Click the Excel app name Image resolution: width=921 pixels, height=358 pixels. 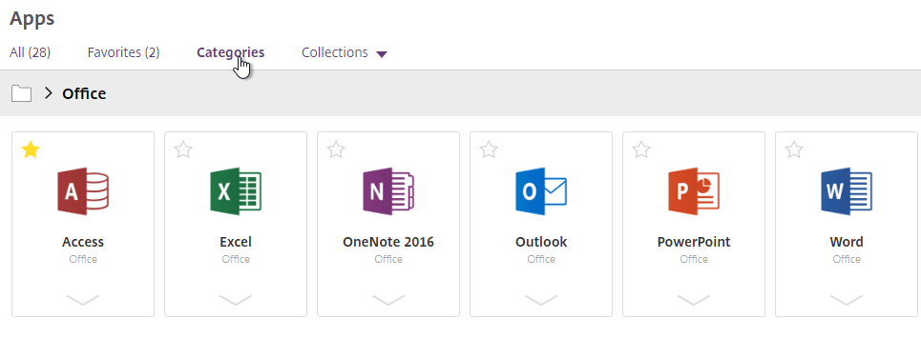(236, 242)
